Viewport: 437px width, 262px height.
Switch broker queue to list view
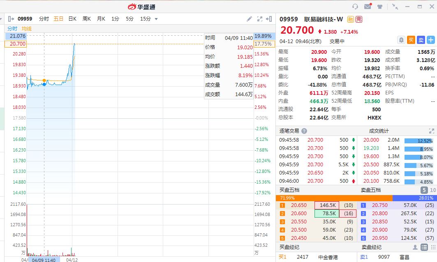[x=424, y=247]
